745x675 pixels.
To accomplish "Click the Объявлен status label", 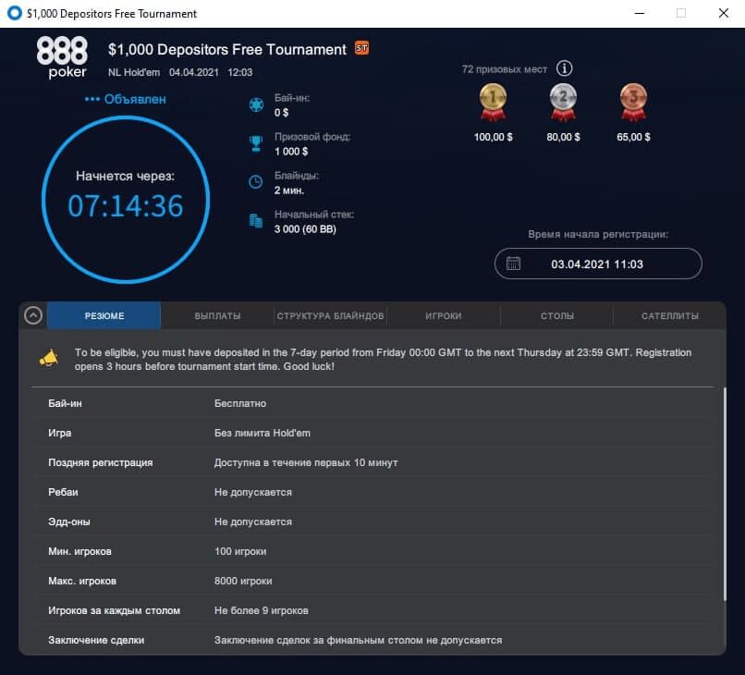I will (135, 99).
